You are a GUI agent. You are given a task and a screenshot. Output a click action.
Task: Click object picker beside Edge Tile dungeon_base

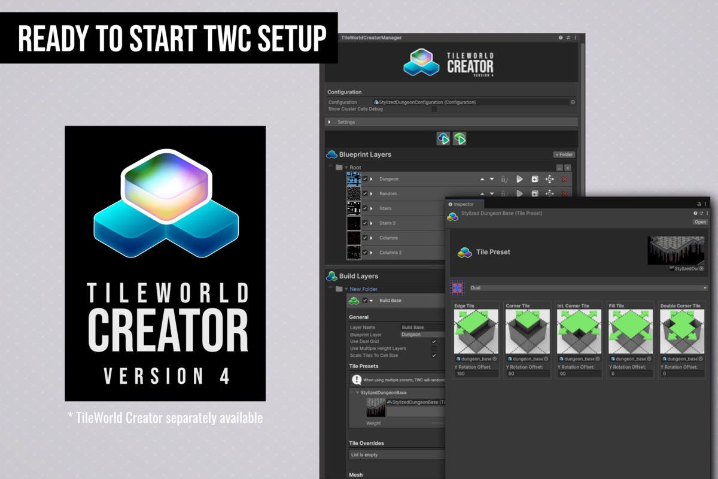495,359
